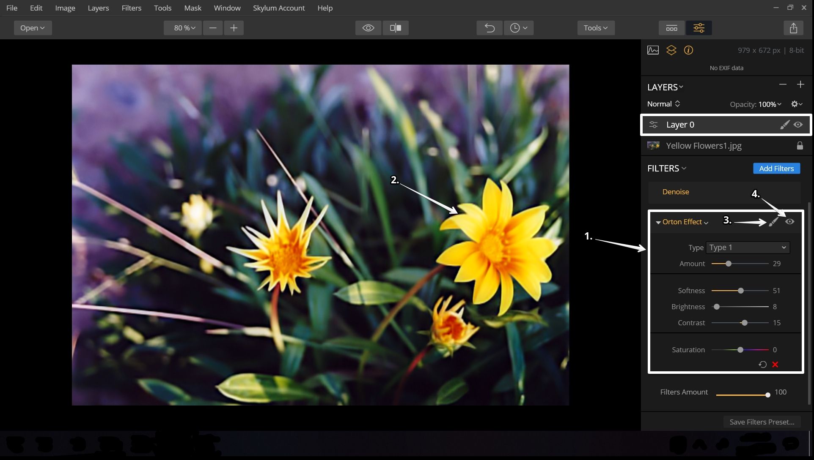Screen dimensions: 814x460
Task: Open the Skylum Account menu
Action: [279, 8]
